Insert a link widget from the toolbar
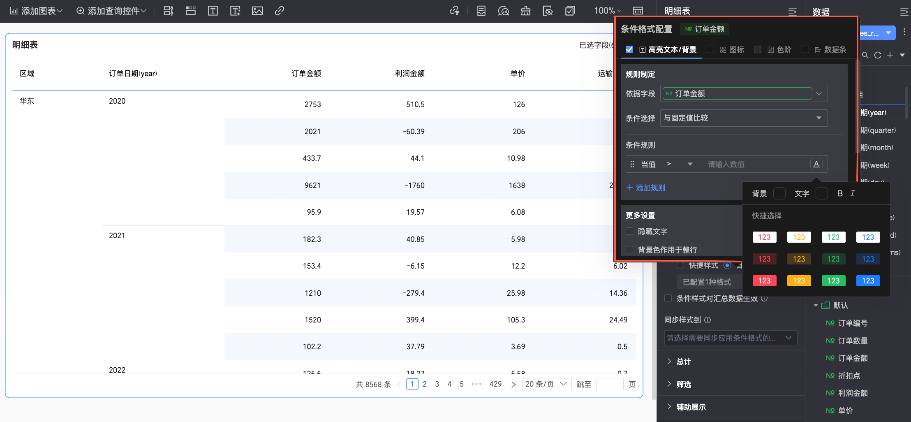 280,11
